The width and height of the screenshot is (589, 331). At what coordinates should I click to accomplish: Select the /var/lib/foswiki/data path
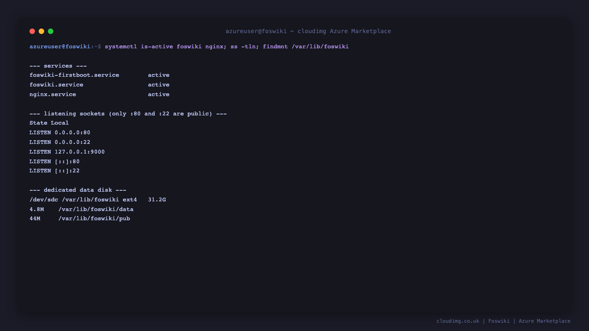point(96,210)
